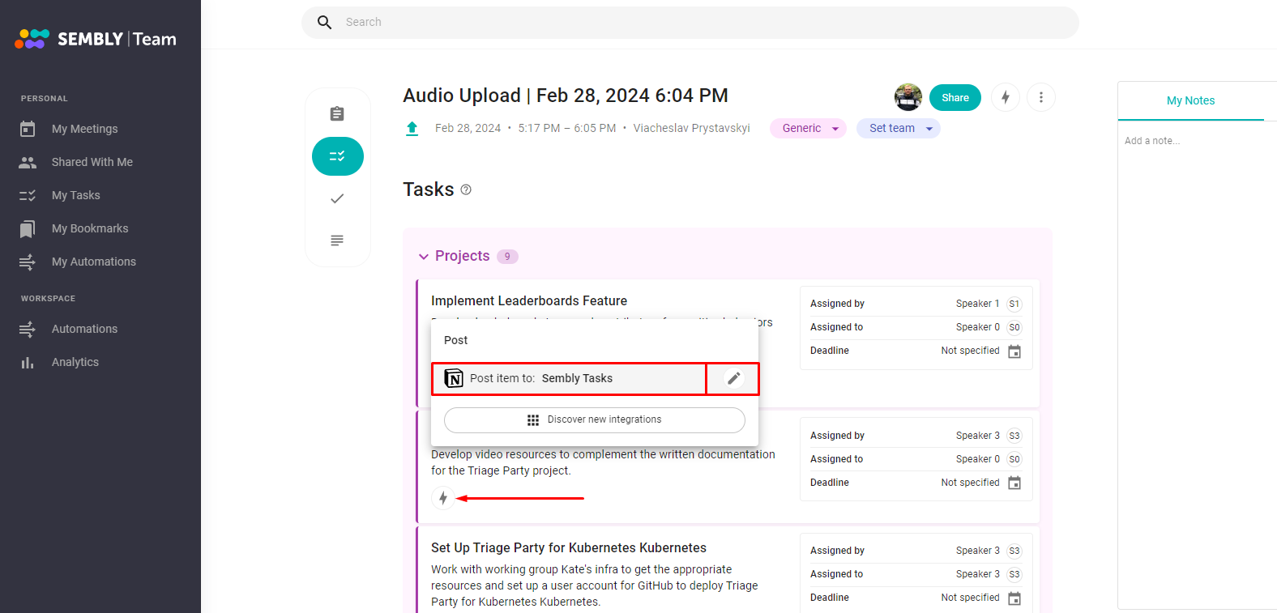The width and height of the screenshot is (1277, 613).
Task: Open workspace Automations
Action: (84, 329)
